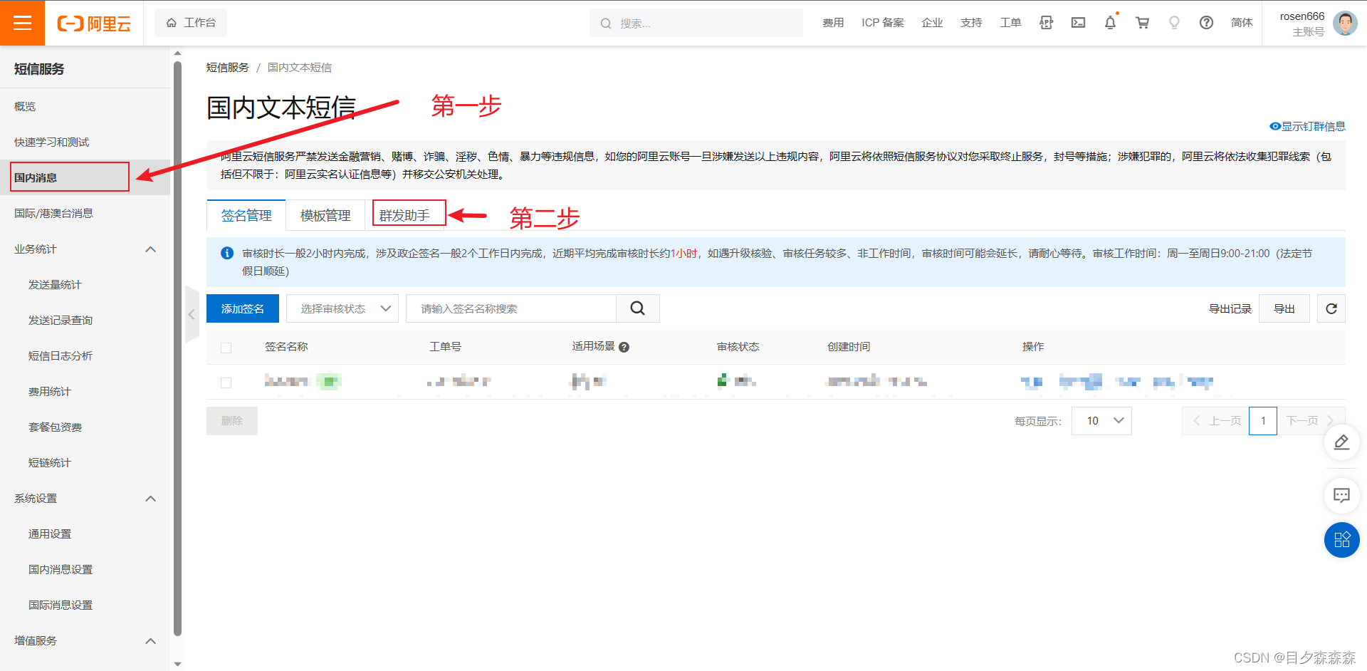The width and height of the screenshot is (1367, 671).
Task: Collapse the sidebar with the left-arrow handle
Action: click(x=192, y=314)
